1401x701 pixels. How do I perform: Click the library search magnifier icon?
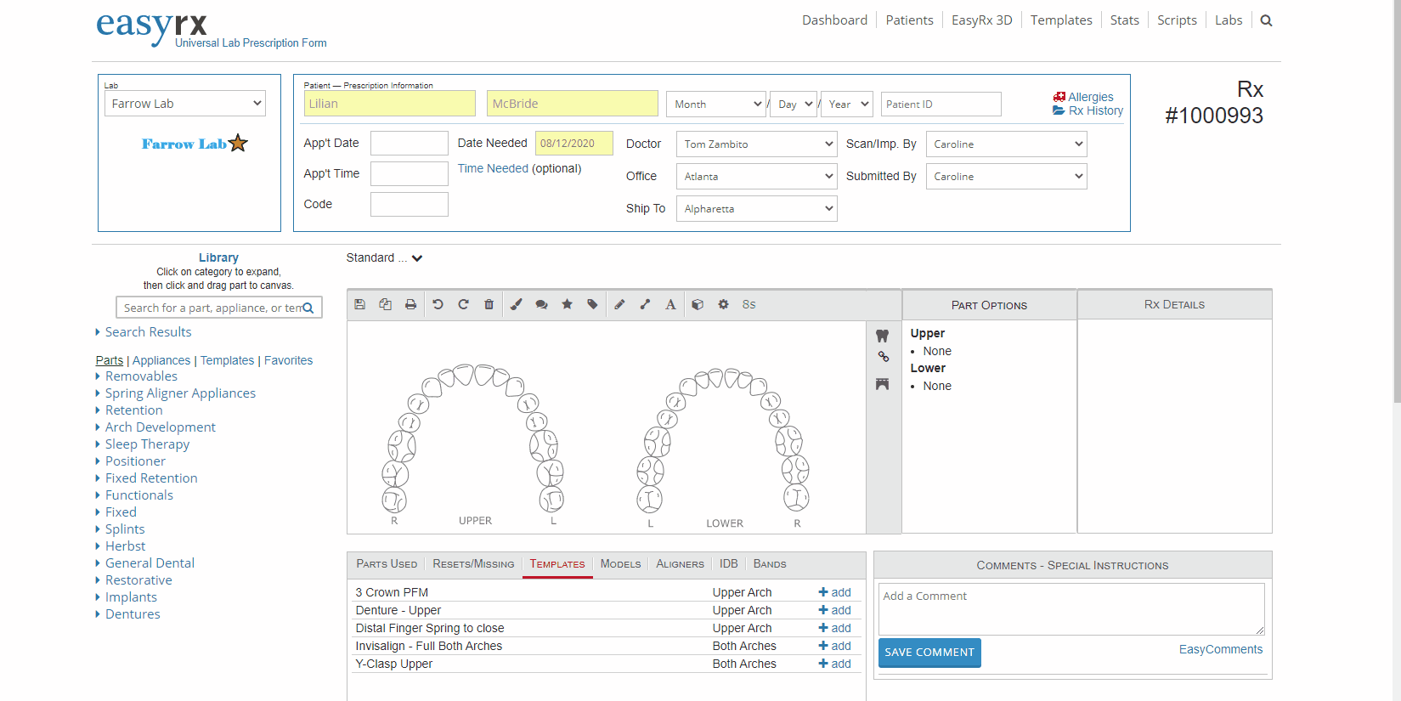tap(308, 308)
